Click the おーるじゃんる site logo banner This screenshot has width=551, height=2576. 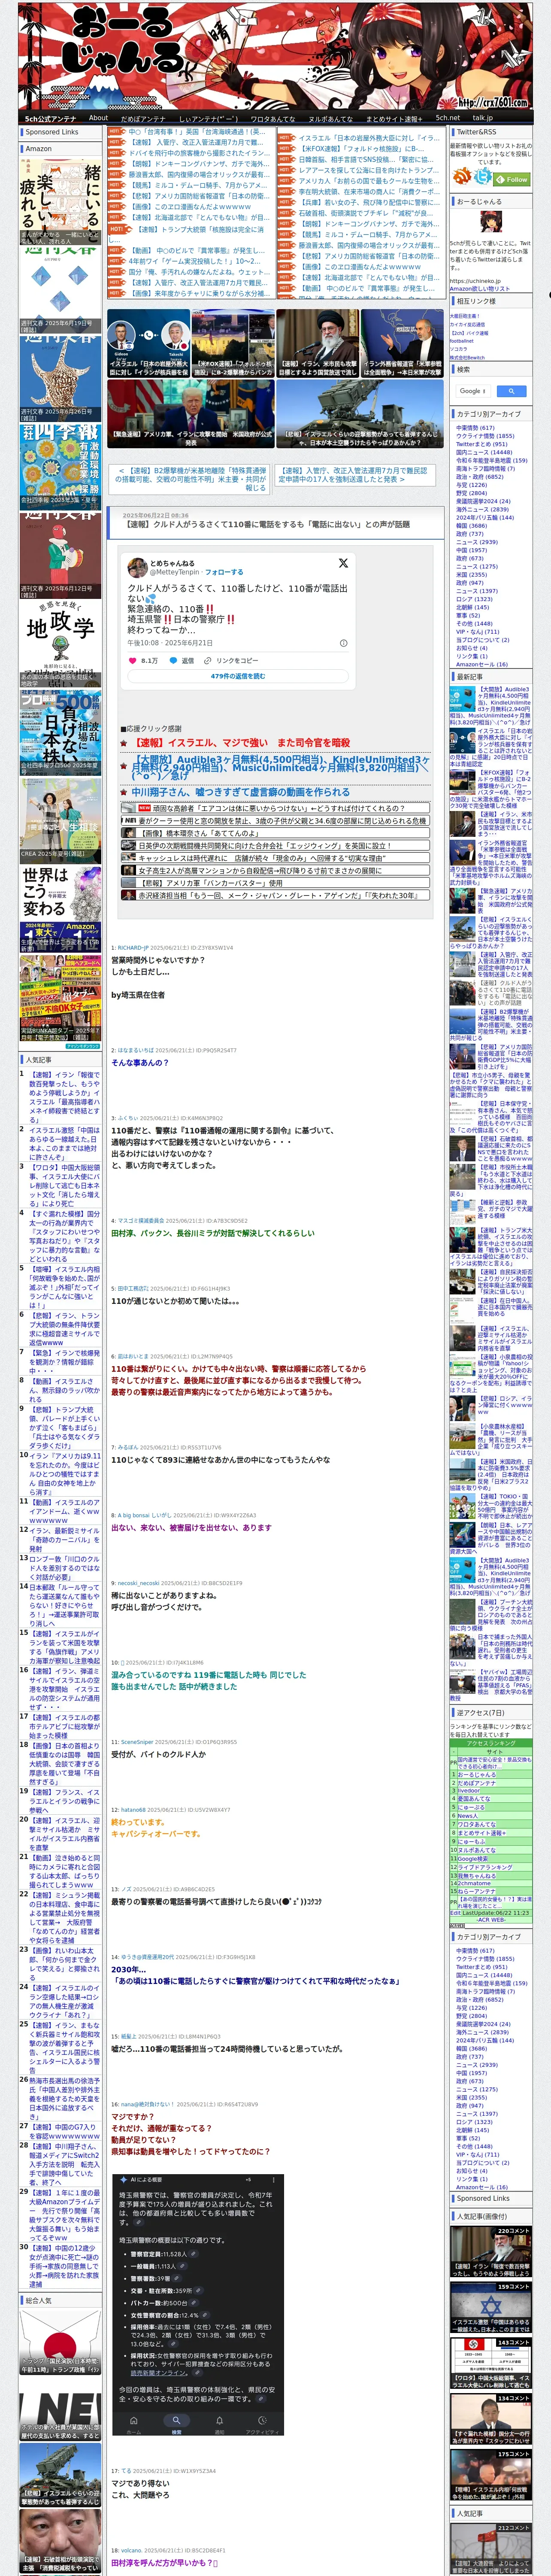[x=275, y=56]
